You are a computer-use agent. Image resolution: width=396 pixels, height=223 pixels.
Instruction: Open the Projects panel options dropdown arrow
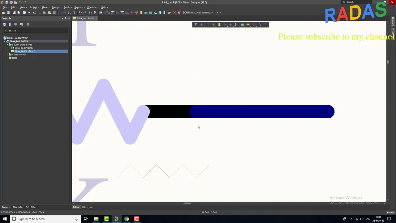pyautogui.click(x=62, y=18)
